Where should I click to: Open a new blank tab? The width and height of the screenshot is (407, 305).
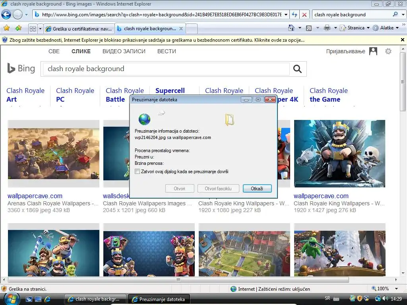point(192,29)
